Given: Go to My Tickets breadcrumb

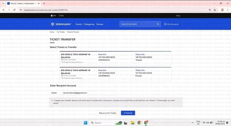Looking at the screenshot, I should tap(61, 32).
